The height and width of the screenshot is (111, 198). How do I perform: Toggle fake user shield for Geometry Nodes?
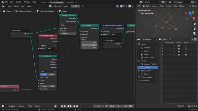pyautogui.click(x=73, y=6)
